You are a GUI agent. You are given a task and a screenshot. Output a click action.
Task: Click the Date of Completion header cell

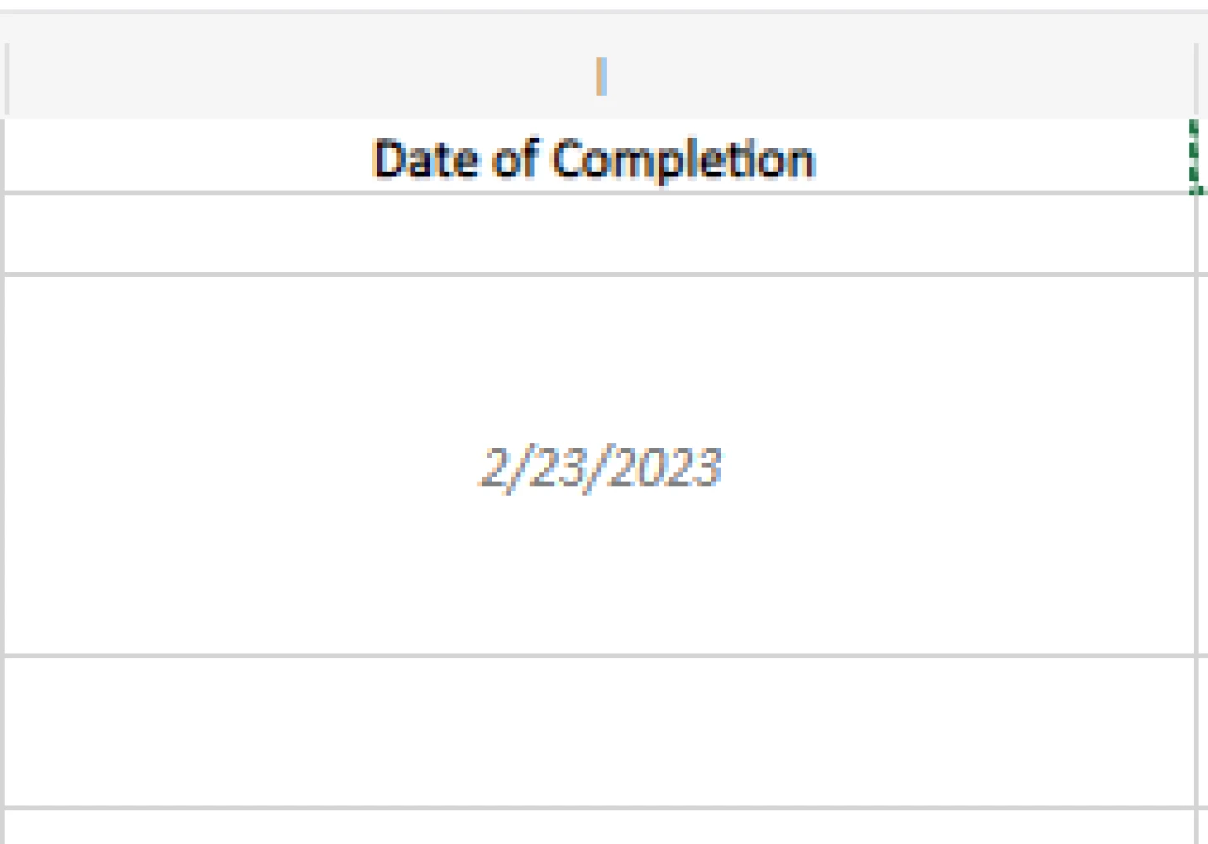[x=594, y=158]
